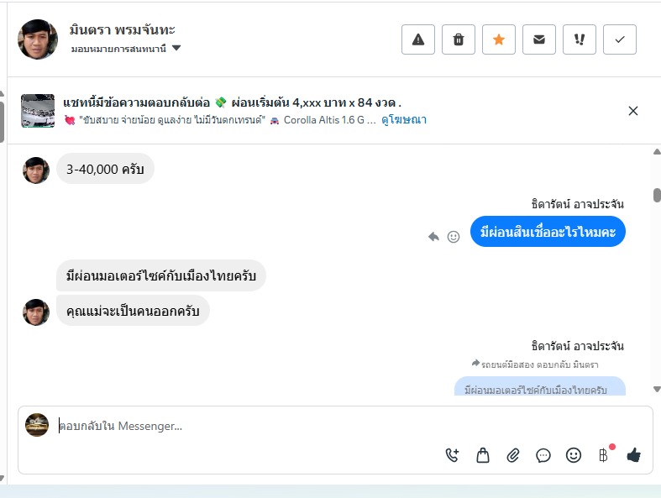Click the baht payment request icon

click(x=603, y=455)
